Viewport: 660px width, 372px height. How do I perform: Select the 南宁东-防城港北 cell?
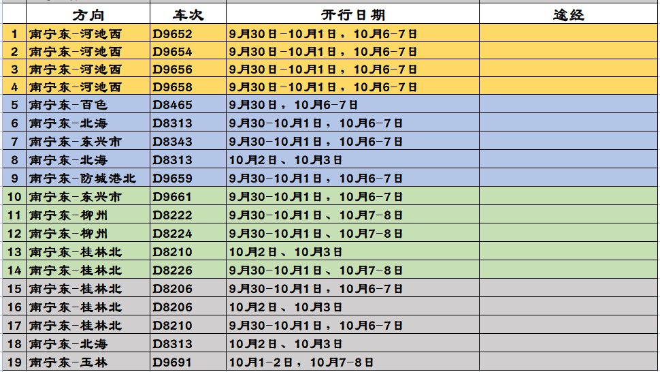pos(82,179)
